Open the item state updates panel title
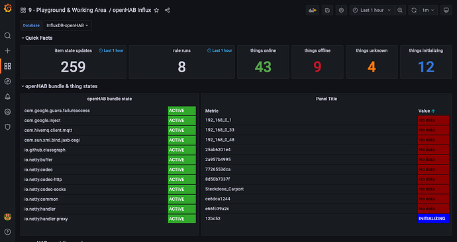 (x=73, y=50)
